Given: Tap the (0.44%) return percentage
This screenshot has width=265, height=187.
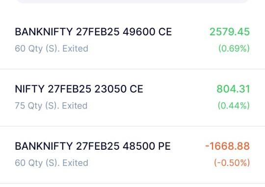Looking at the screenshot, I should tap(234, 106).
